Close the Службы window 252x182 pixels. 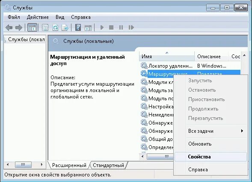tap(241, 8)
